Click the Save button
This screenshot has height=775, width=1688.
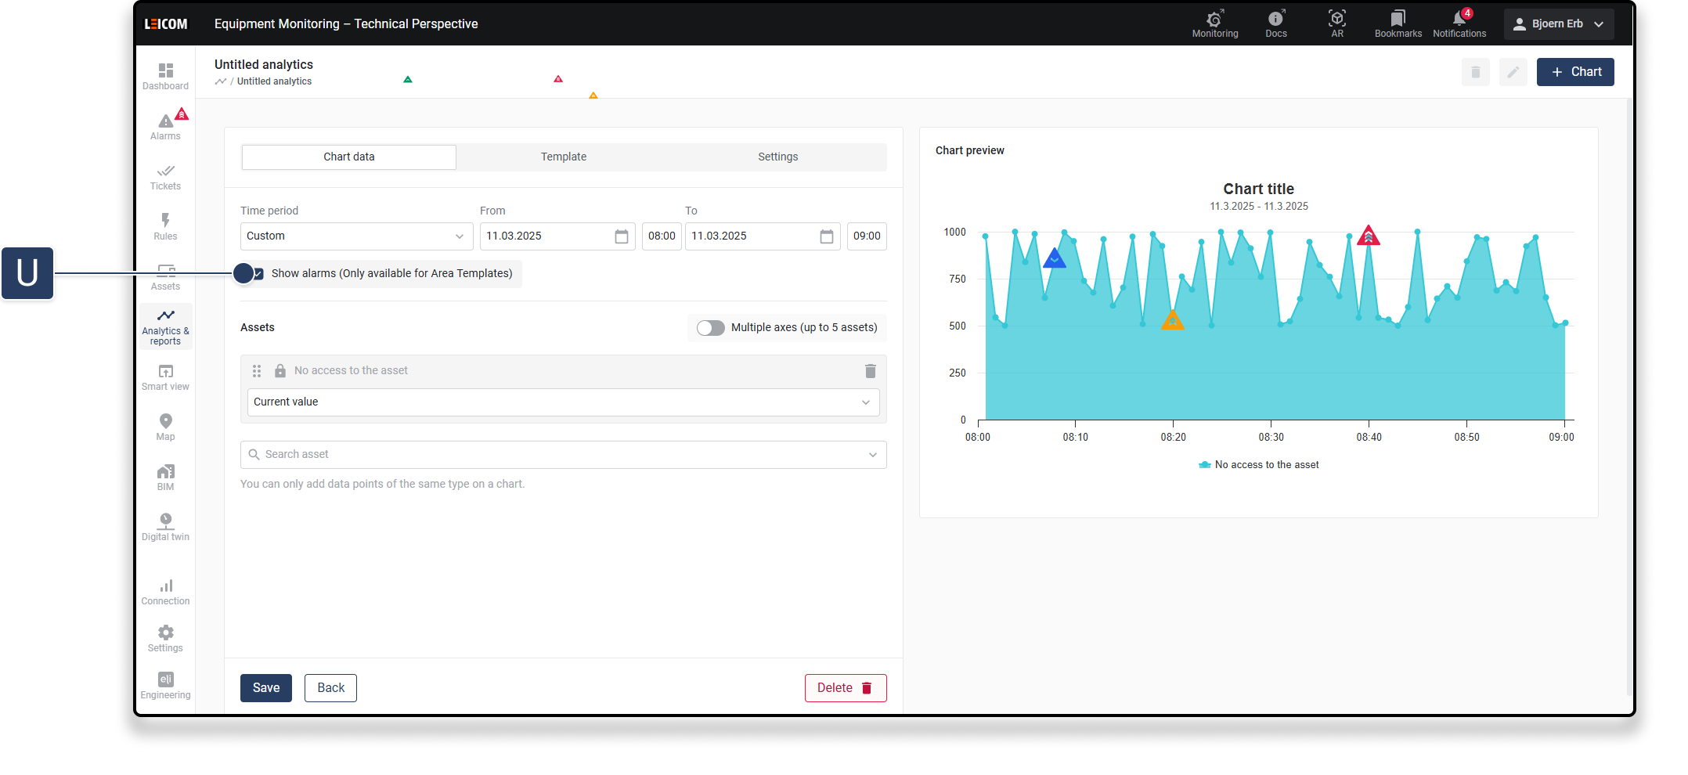click(x=265, y=688)
